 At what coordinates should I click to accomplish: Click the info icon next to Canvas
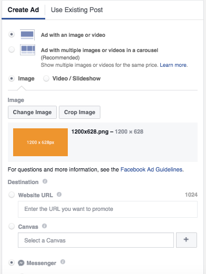[45, 226]
